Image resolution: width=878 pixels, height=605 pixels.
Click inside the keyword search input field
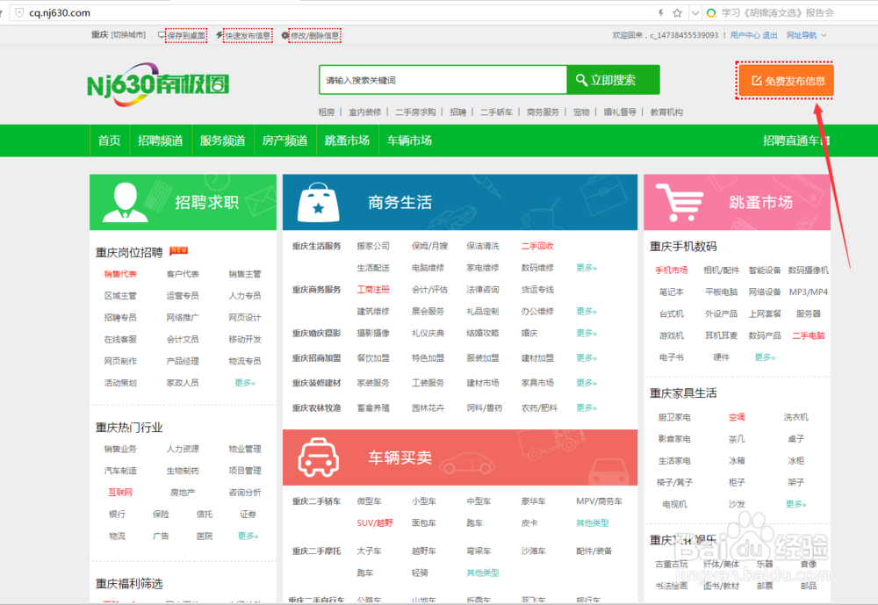439,79
